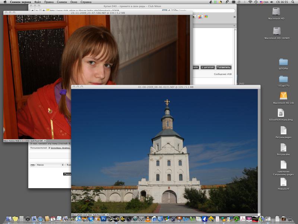
Task: Launch Stickies from the Dock
Action: (15, 219)
